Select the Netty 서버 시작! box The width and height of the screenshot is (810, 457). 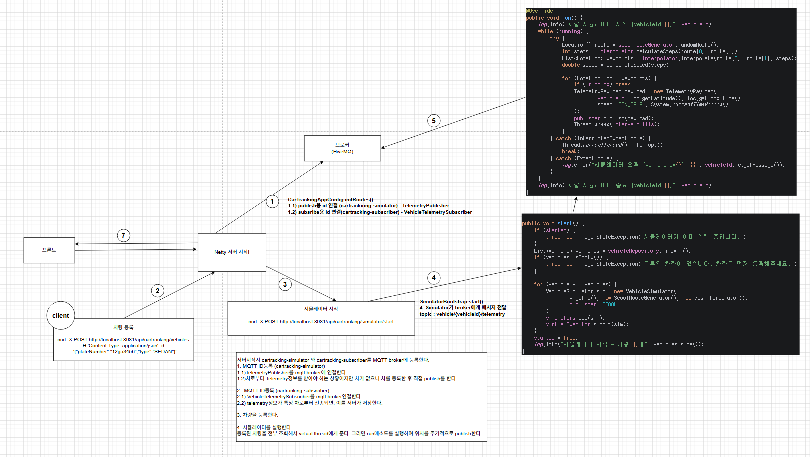click(x=232, y=252)
